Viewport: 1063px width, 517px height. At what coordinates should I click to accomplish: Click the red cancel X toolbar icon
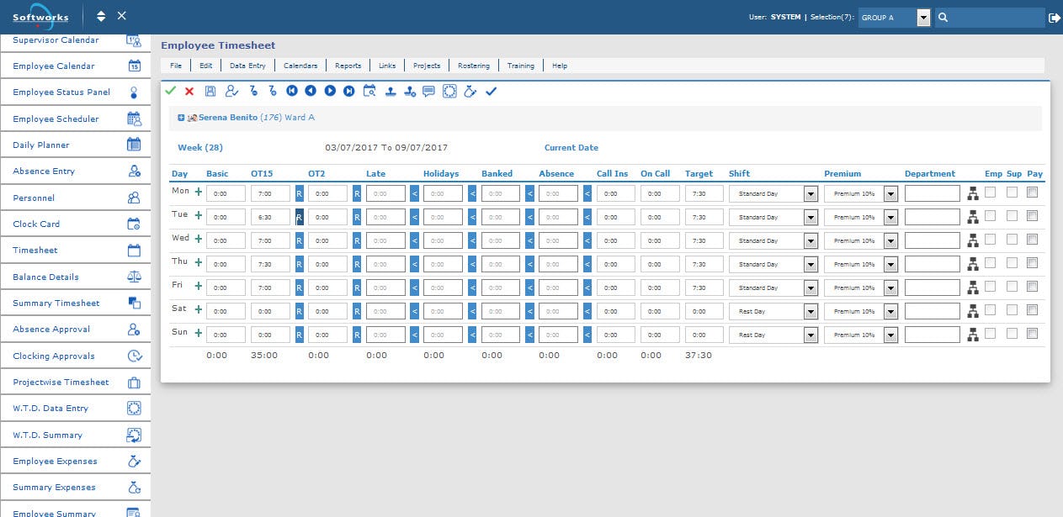coord(189,92)
